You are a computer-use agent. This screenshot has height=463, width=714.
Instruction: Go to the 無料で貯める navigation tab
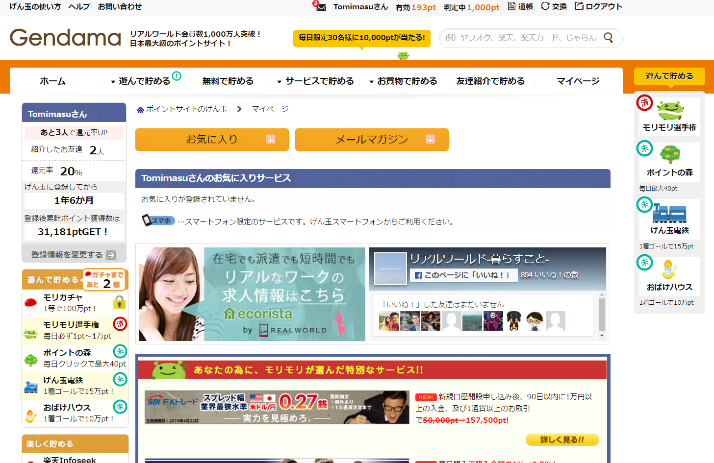coord(228,81)
